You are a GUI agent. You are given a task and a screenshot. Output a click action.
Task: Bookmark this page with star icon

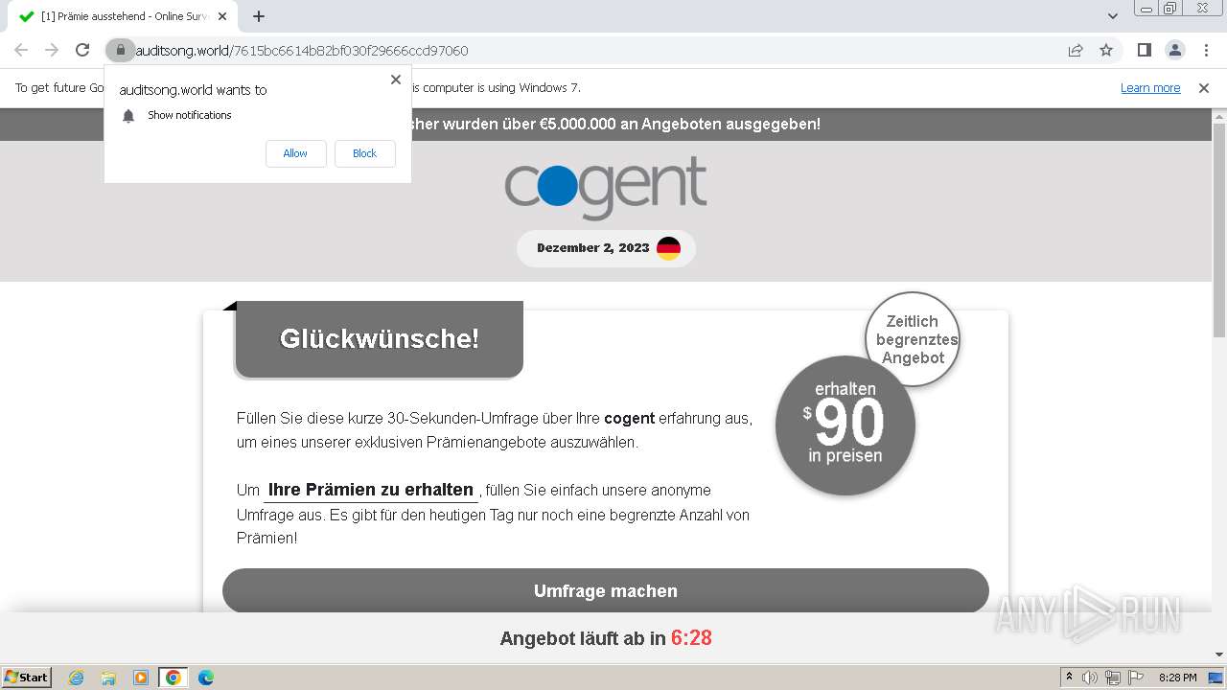point(1106,50)
